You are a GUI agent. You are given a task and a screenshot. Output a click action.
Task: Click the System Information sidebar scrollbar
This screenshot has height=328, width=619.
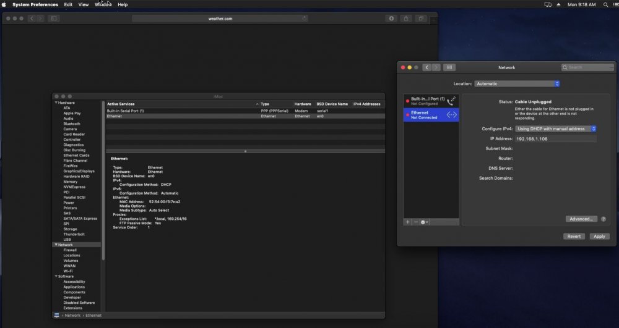[x=103, y=181]
